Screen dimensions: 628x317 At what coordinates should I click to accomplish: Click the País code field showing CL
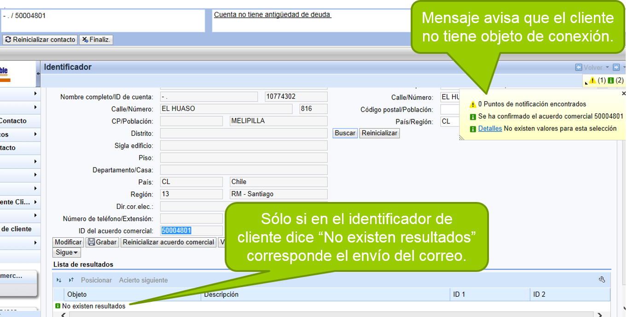point(192,182)
